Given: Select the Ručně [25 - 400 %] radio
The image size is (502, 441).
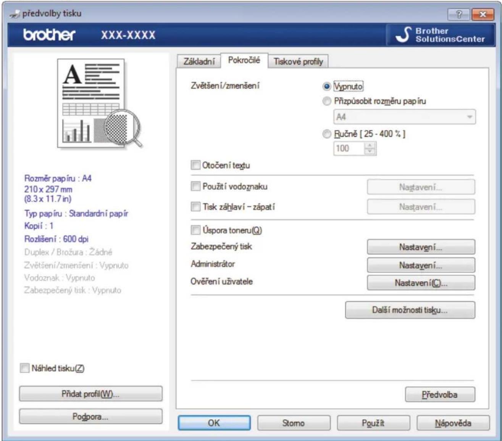Looking at the screenshot, I should [326, 134].
